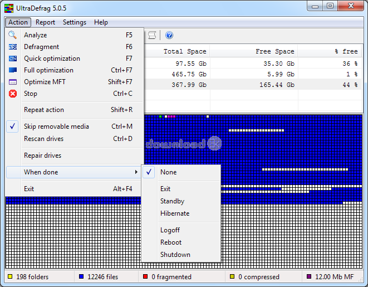Select Reboot in When done submenu
The width and height of the screenshot is (368, 287).
181,242
